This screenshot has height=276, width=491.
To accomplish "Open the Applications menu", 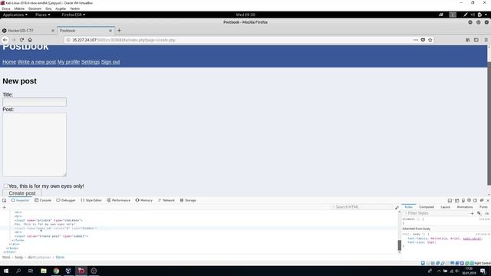I will tap(15, 15).
